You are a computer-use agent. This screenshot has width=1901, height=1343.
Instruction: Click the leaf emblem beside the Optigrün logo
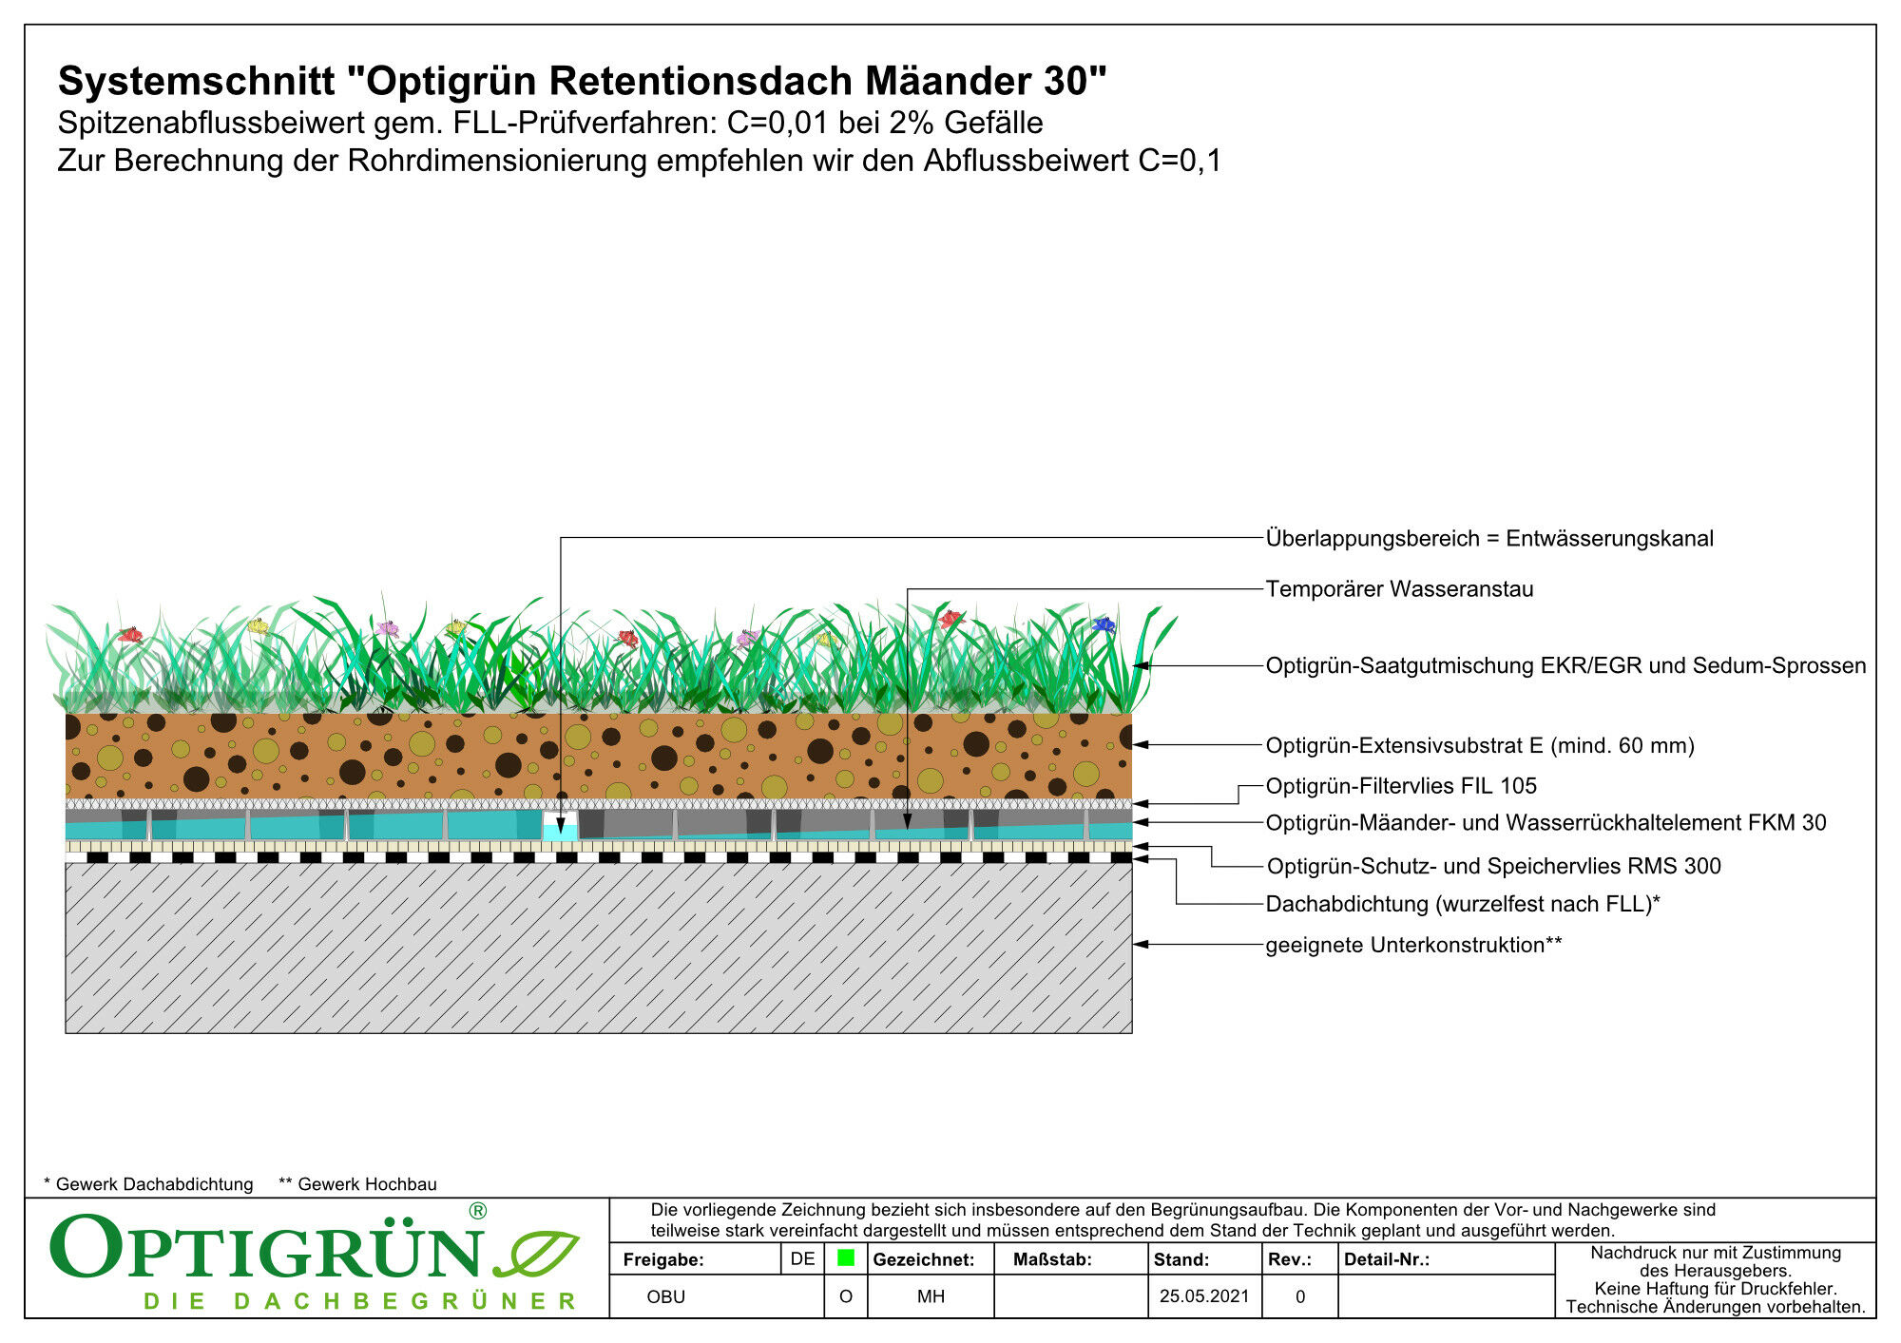(x=535, y=1254)
